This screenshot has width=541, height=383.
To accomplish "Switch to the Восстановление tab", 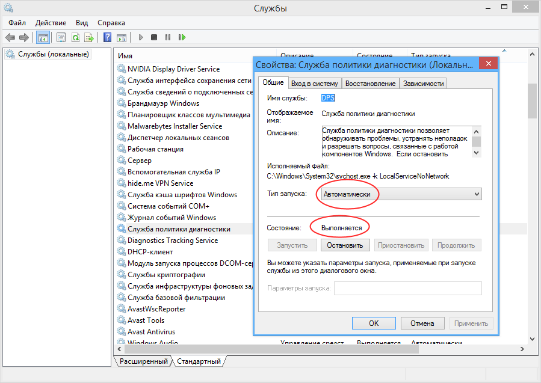I will click(x=371, y=84).
